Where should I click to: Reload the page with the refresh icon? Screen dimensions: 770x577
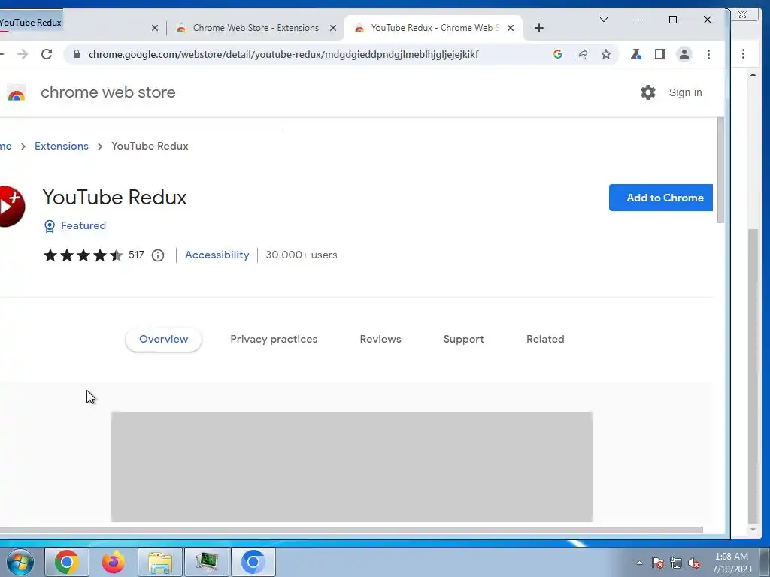point(47,54)
